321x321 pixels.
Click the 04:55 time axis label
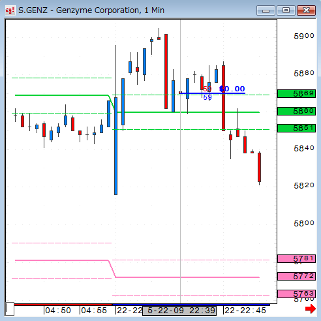pos(94,311)
